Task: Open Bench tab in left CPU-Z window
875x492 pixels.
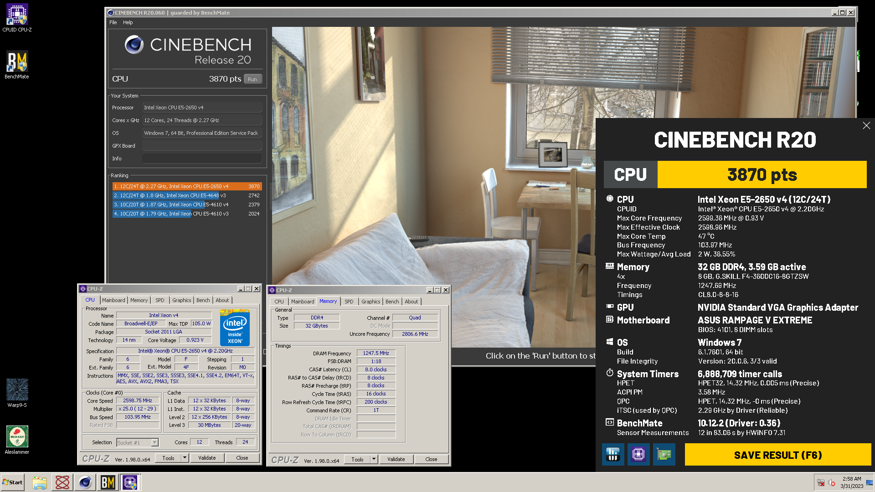Action: pyautogui.click(x=203, y=300)
